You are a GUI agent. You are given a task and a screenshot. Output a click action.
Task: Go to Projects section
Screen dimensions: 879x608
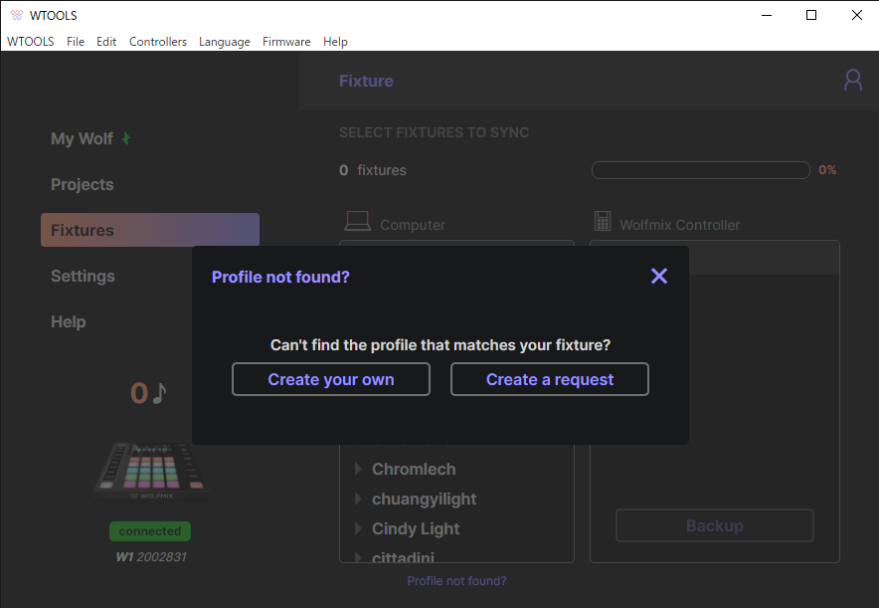[x=82, y=184]
